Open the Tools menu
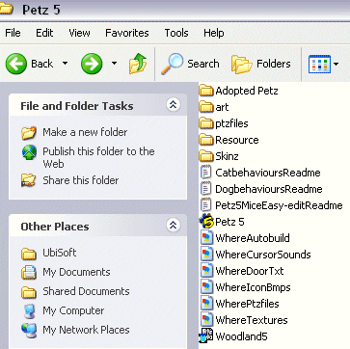350x349 pixels. [176, 33]
